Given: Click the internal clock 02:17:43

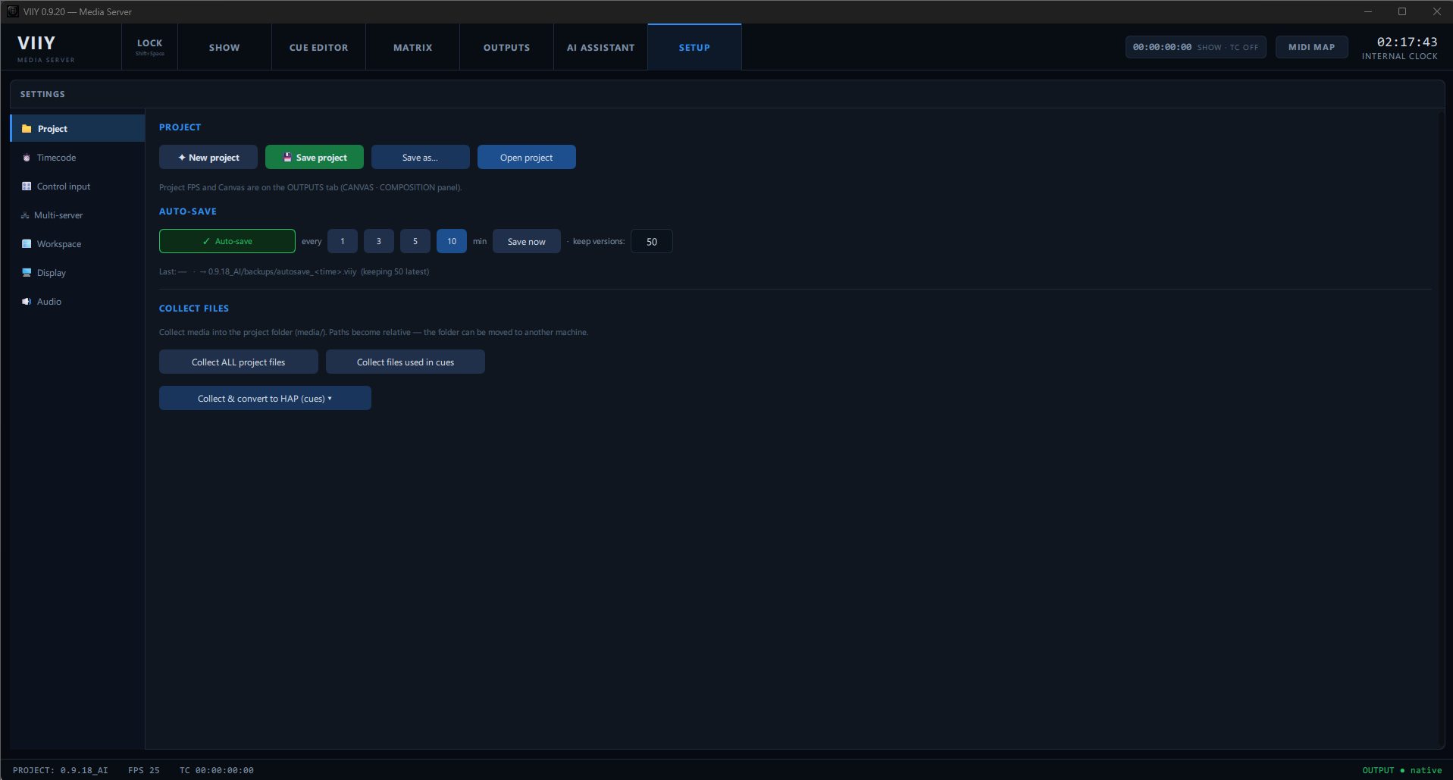Looking at the screenshot, I should pyautogui.click(x=1408, y=42).
